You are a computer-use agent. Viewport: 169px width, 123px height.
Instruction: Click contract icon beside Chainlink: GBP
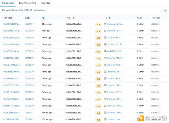[x=105, y=72]
